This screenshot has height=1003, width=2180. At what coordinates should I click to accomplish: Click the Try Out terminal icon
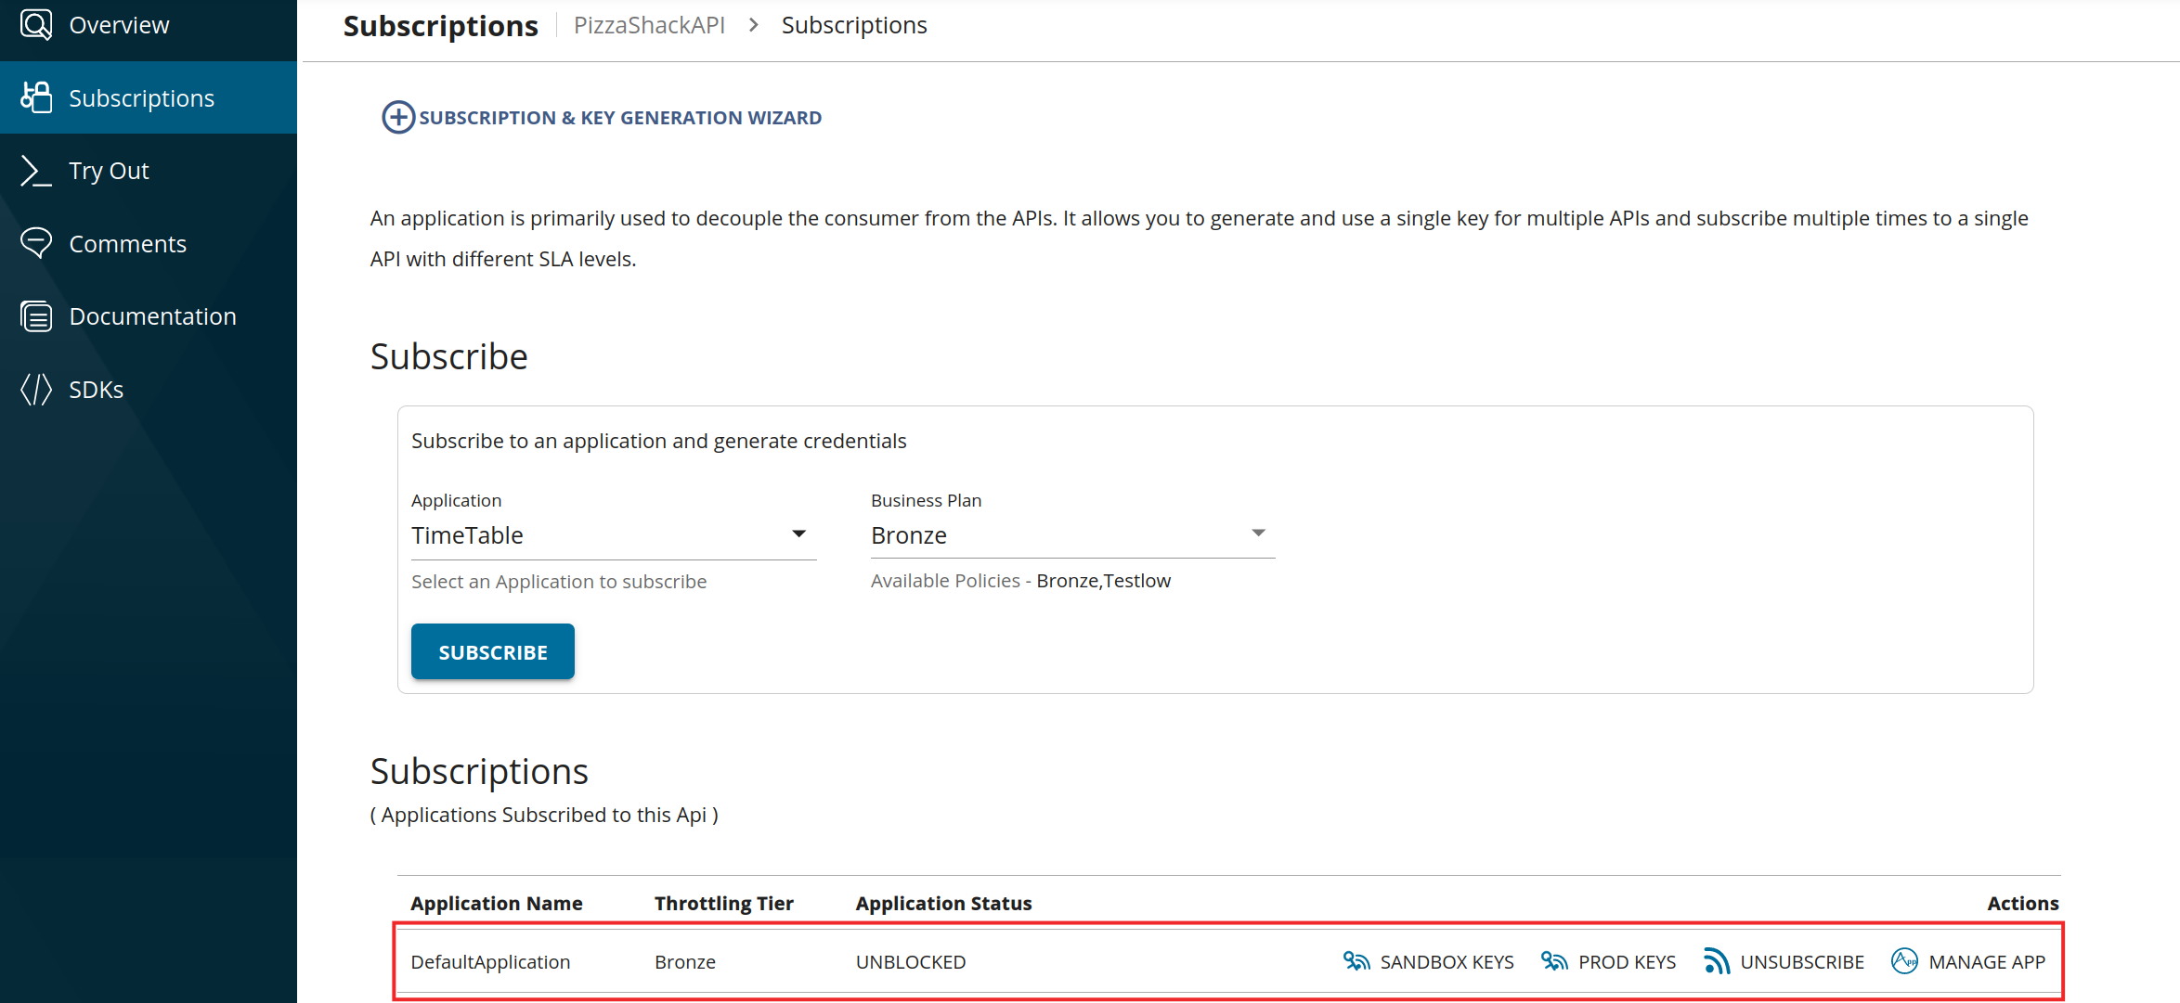click(x=36, y=171)
